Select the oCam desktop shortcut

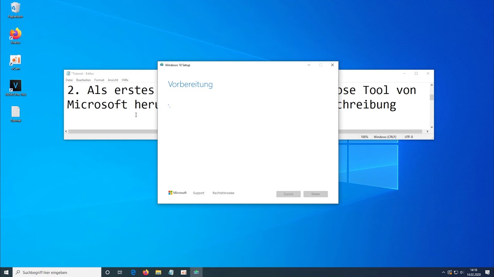(15, 62)
